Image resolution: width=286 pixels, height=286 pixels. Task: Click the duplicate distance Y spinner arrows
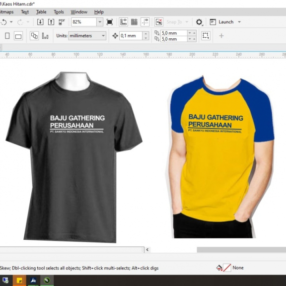tap(192, 39)
